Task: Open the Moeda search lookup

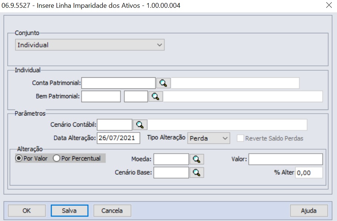Action: [197, 159]
